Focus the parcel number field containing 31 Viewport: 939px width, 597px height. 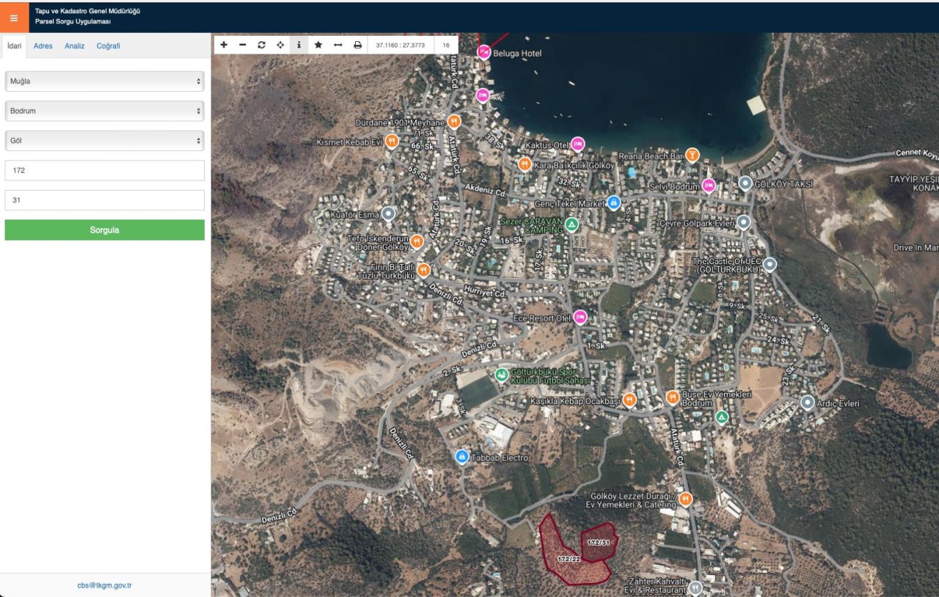coord(105,199)
